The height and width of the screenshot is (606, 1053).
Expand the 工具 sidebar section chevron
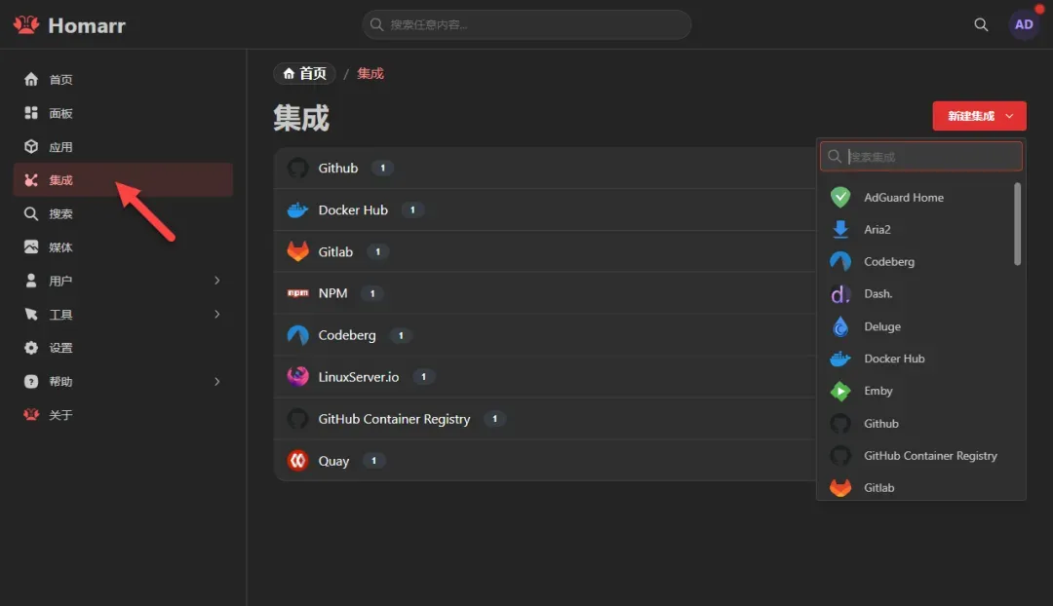(216, 314)
